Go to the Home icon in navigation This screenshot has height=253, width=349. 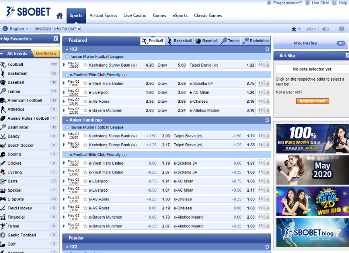(60, 16)
